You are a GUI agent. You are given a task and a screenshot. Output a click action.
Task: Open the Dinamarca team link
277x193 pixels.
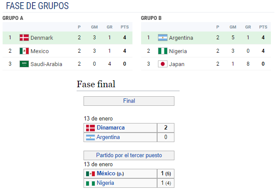[x=111, y=128]
